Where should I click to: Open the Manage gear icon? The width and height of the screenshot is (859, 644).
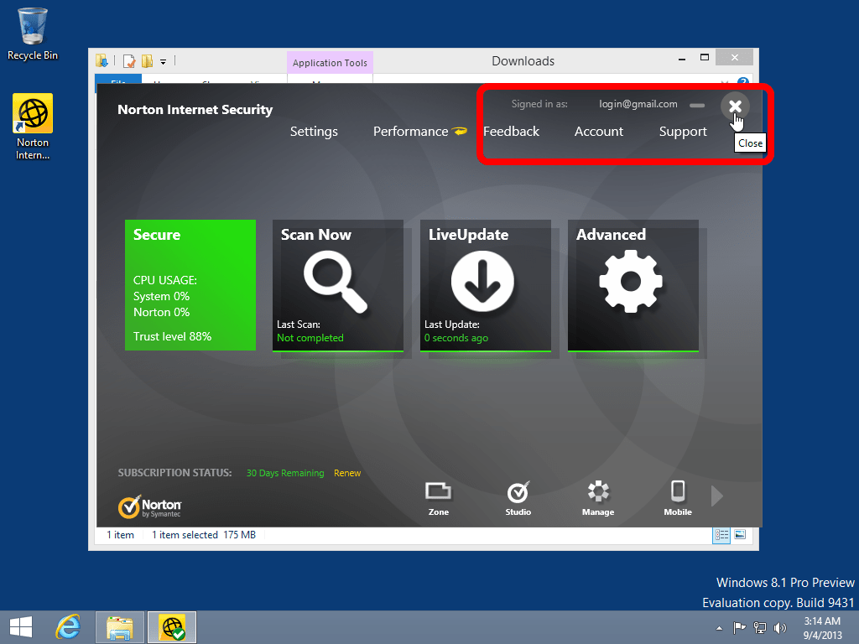[598, 498]
